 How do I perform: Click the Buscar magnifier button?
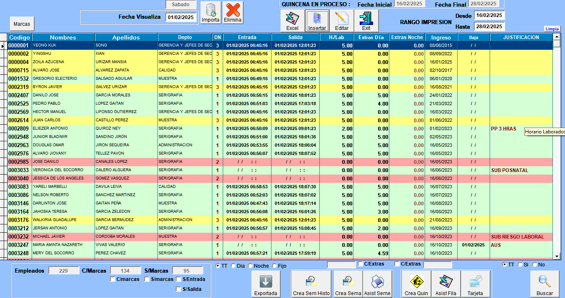coord(545,284)
